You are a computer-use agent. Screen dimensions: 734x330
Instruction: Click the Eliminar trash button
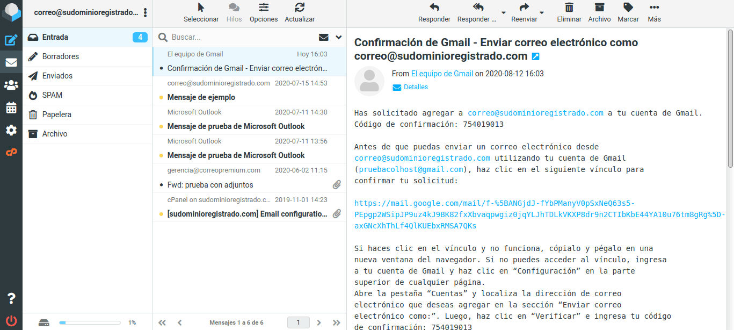click(569, 13)
